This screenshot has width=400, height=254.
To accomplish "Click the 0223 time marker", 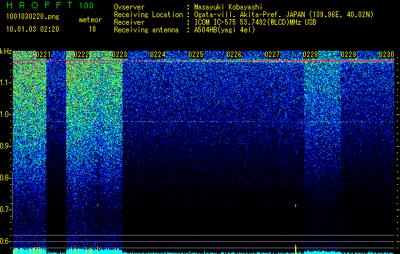I will [x=120, y=55].
